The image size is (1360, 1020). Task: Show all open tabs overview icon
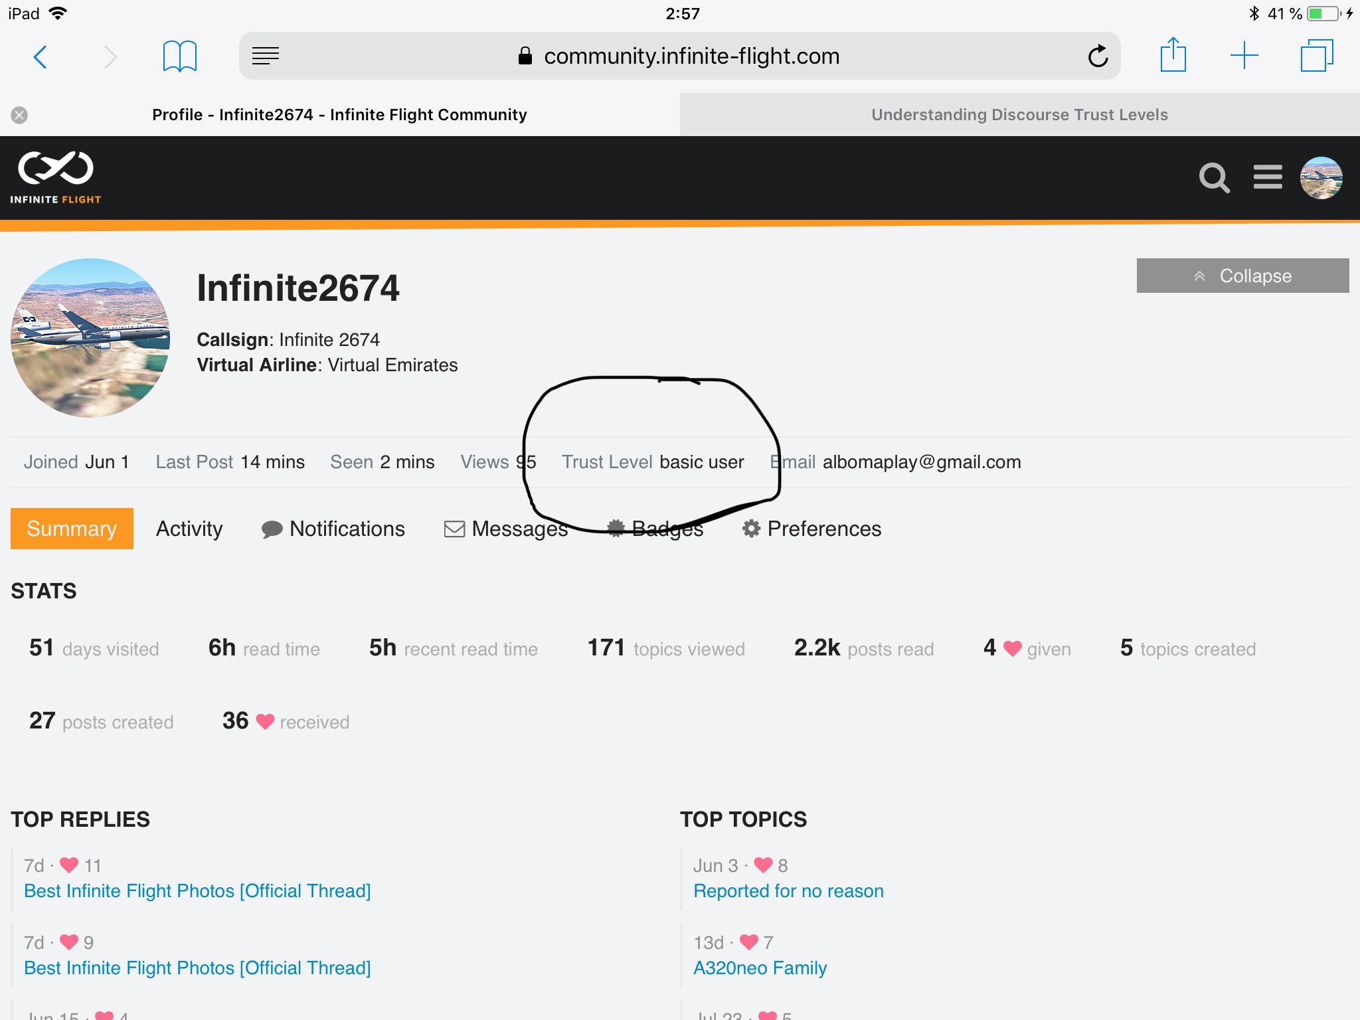[1317, 56]
